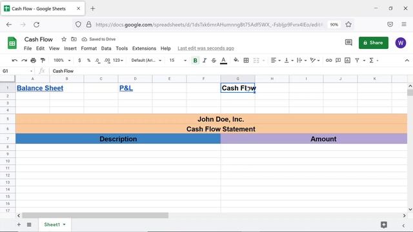Open the text color picker

tap(223, 61)
